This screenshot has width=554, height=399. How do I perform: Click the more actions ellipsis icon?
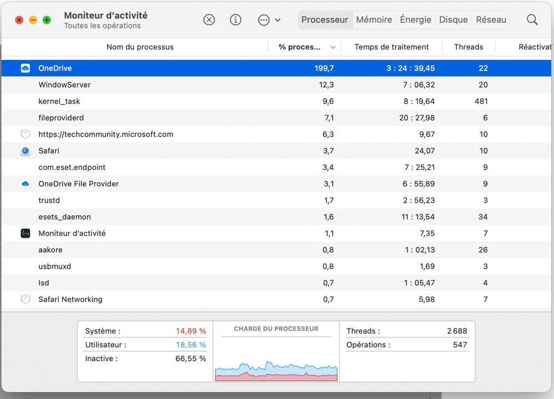point(263,20)
